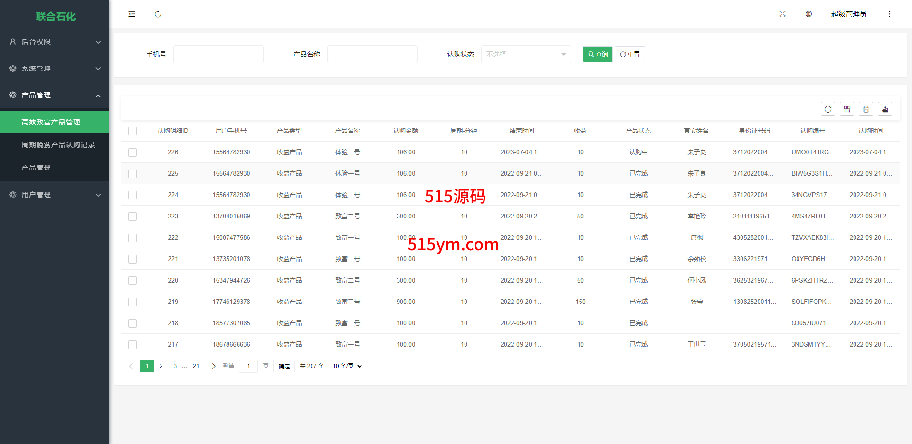This screenshot has height=444, width=912.
Task: Expand the 用户管理 sidebar menu
Action: [x=55, y=195]
